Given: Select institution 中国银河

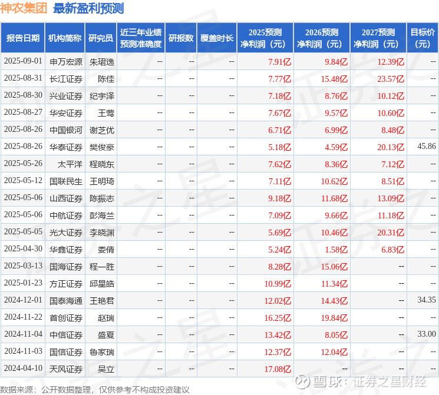Looking at the screenshot, I should point(66,130).
